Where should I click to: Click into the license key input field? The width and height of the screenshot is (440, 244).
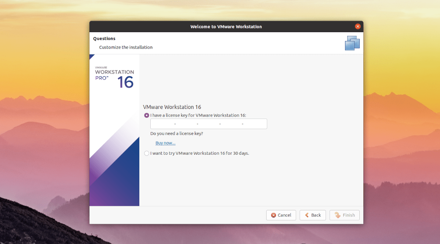(x=209, y=124)
